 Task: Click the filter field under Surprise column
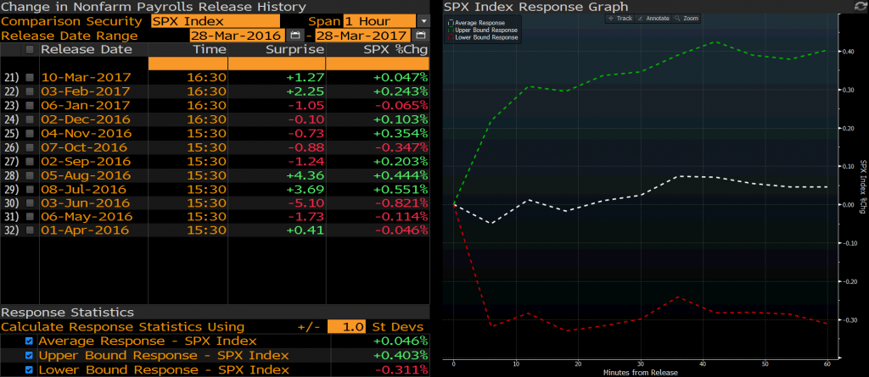pyautogui.click(x=277, y=63)
